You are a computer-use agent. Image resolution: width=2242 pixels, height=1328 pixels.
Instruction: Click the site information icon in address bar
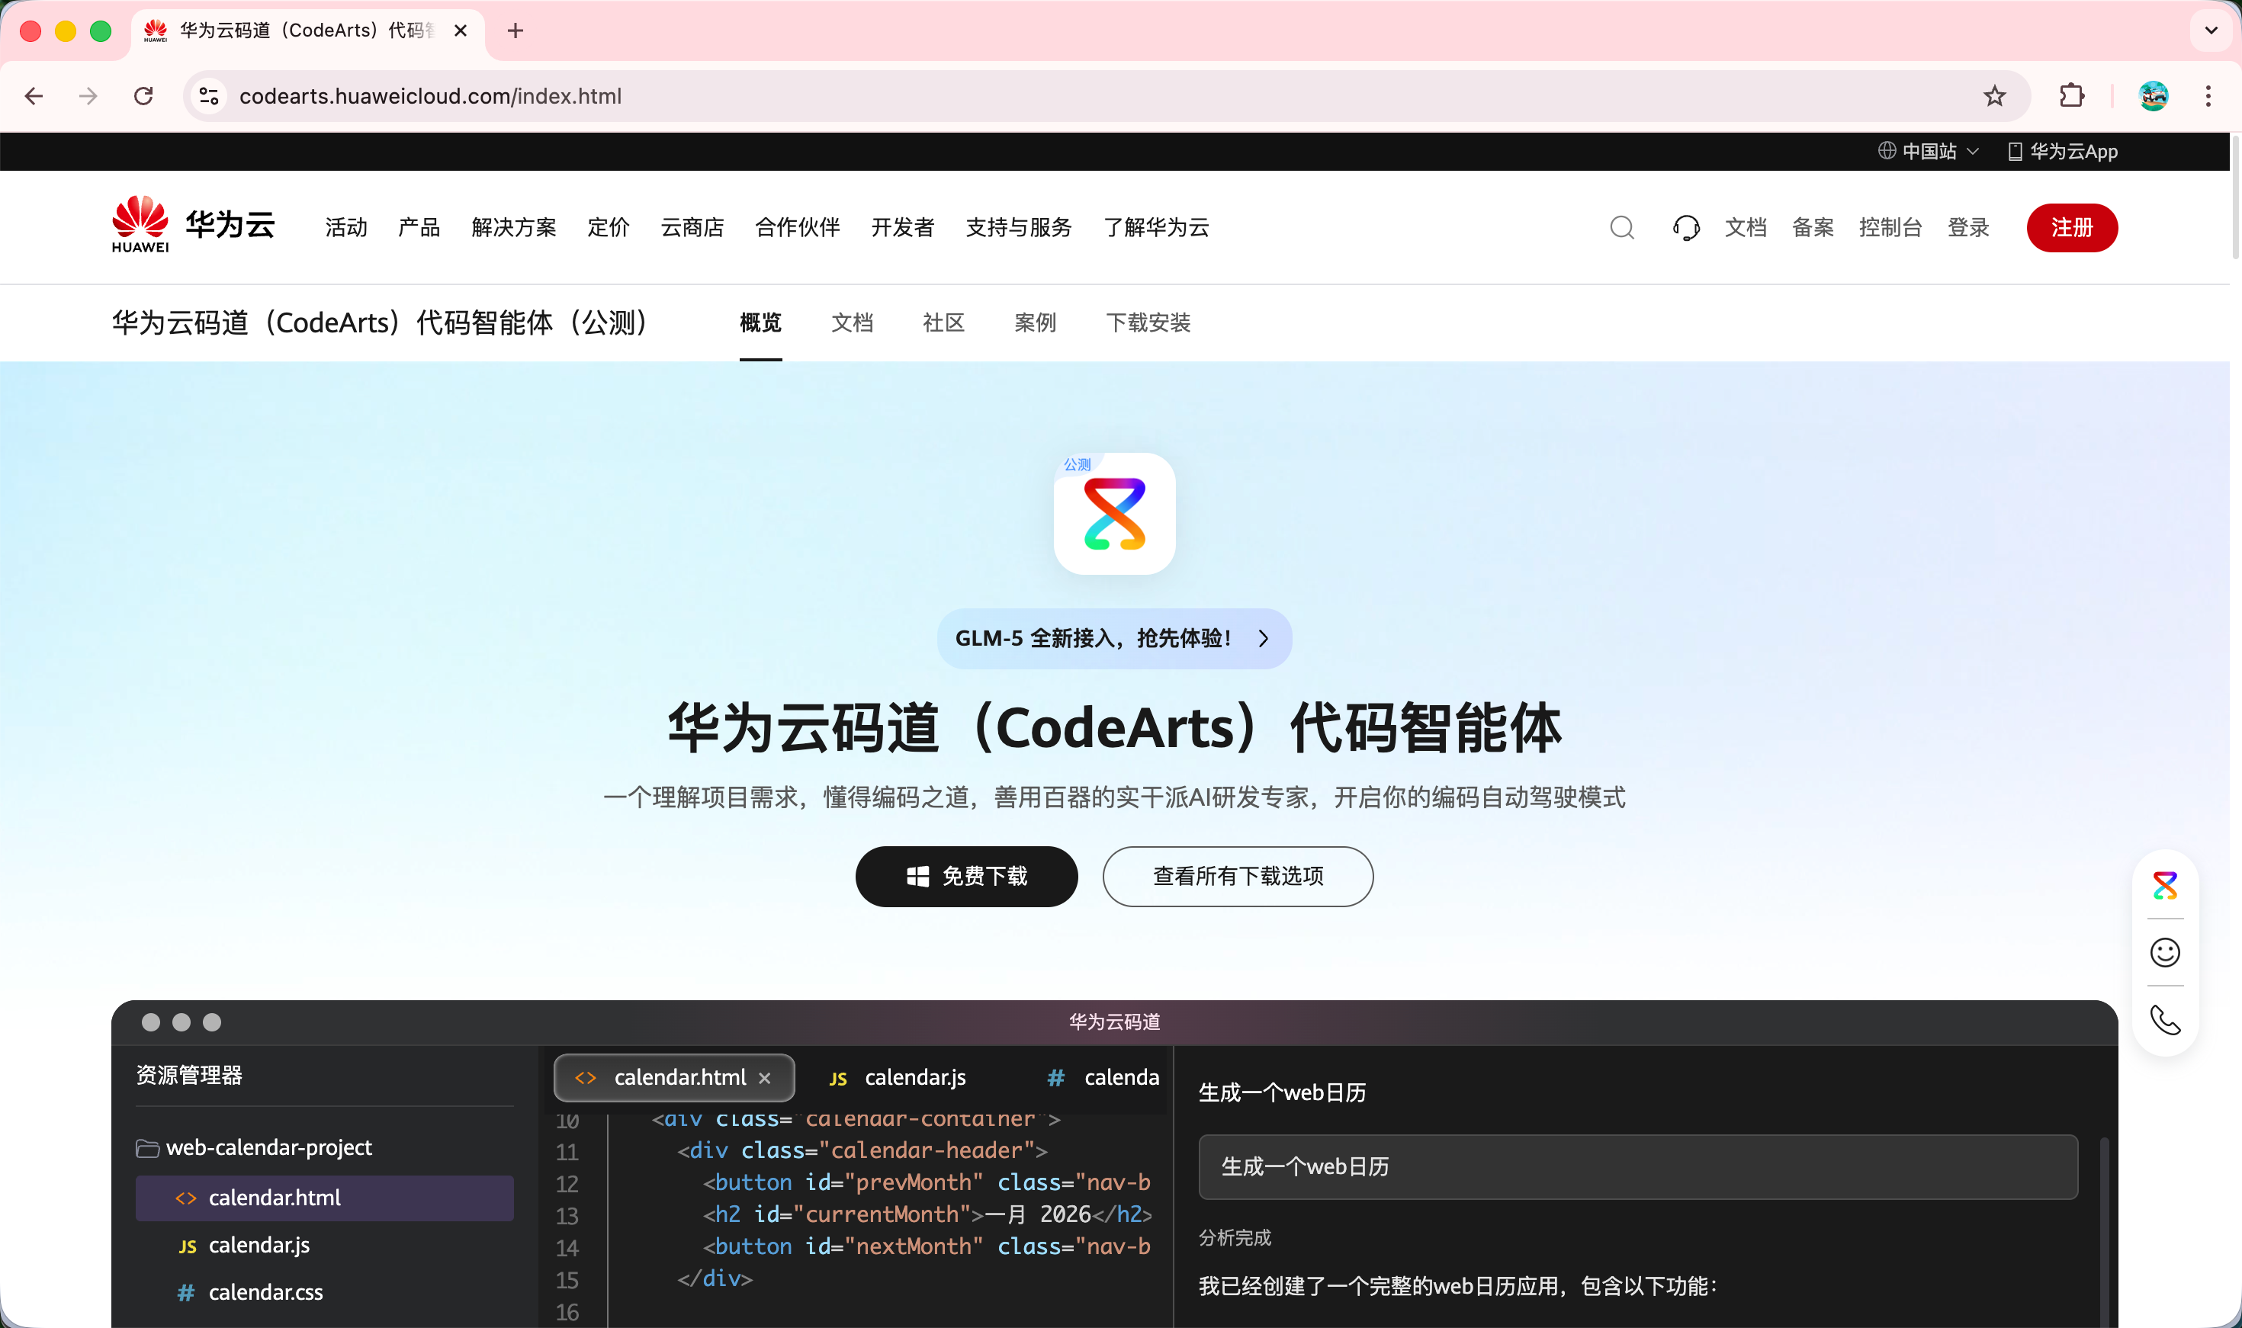pyautogui.click(x=210, y=96)
